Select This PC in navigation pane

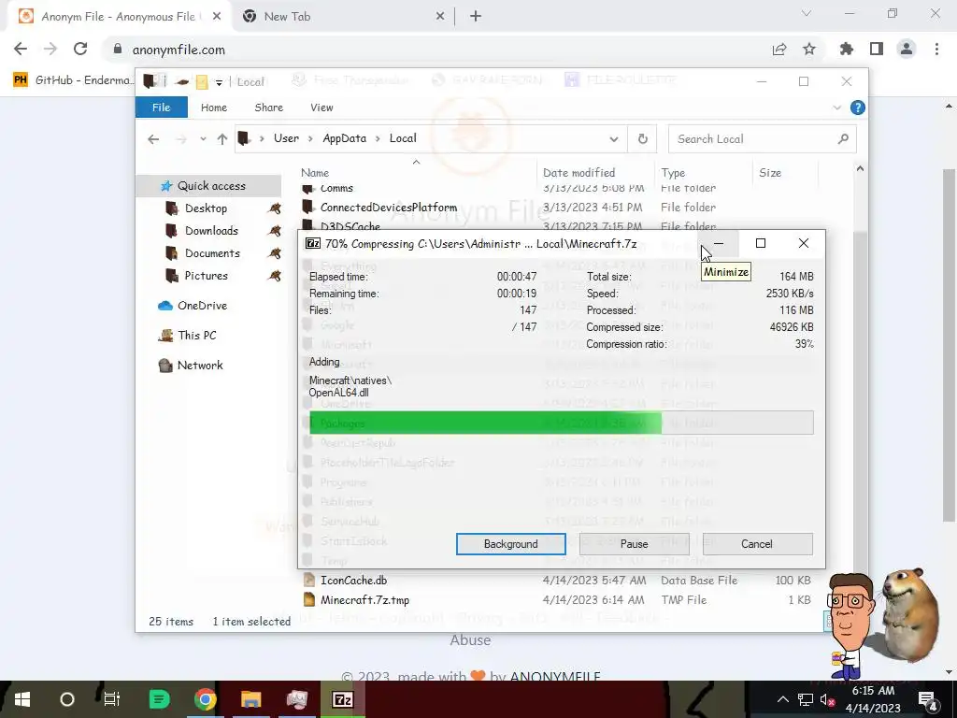(196, 336)
